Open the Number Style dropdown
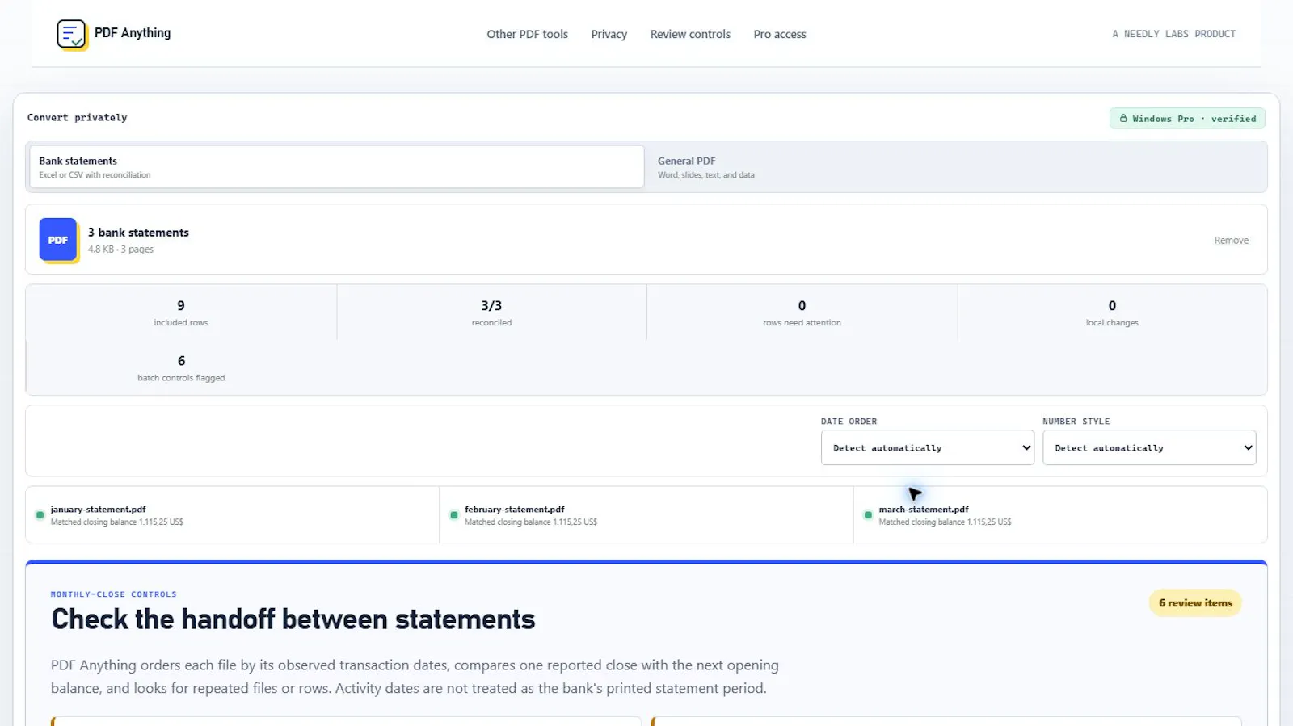Image resolution: width=1293 pixels, height=726 pixels. (x=1149, y=447)
